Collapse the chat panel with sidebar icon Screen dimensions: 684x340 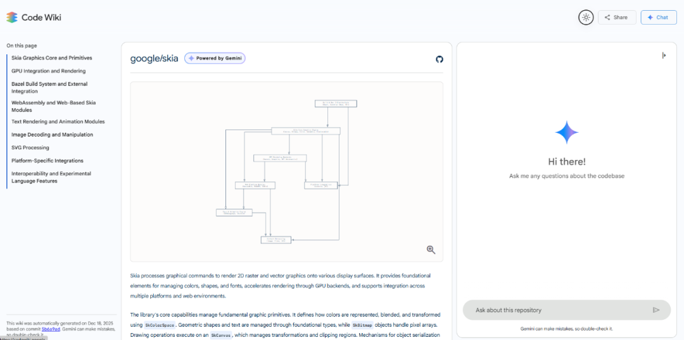coord(664,55)
